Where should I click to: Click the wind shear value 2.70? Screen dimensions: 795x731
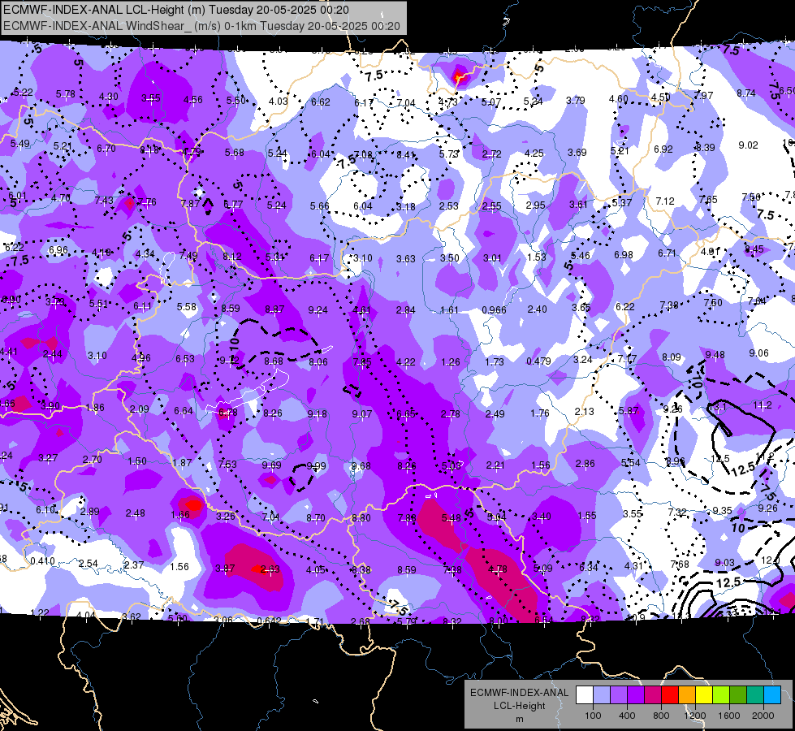93,460
